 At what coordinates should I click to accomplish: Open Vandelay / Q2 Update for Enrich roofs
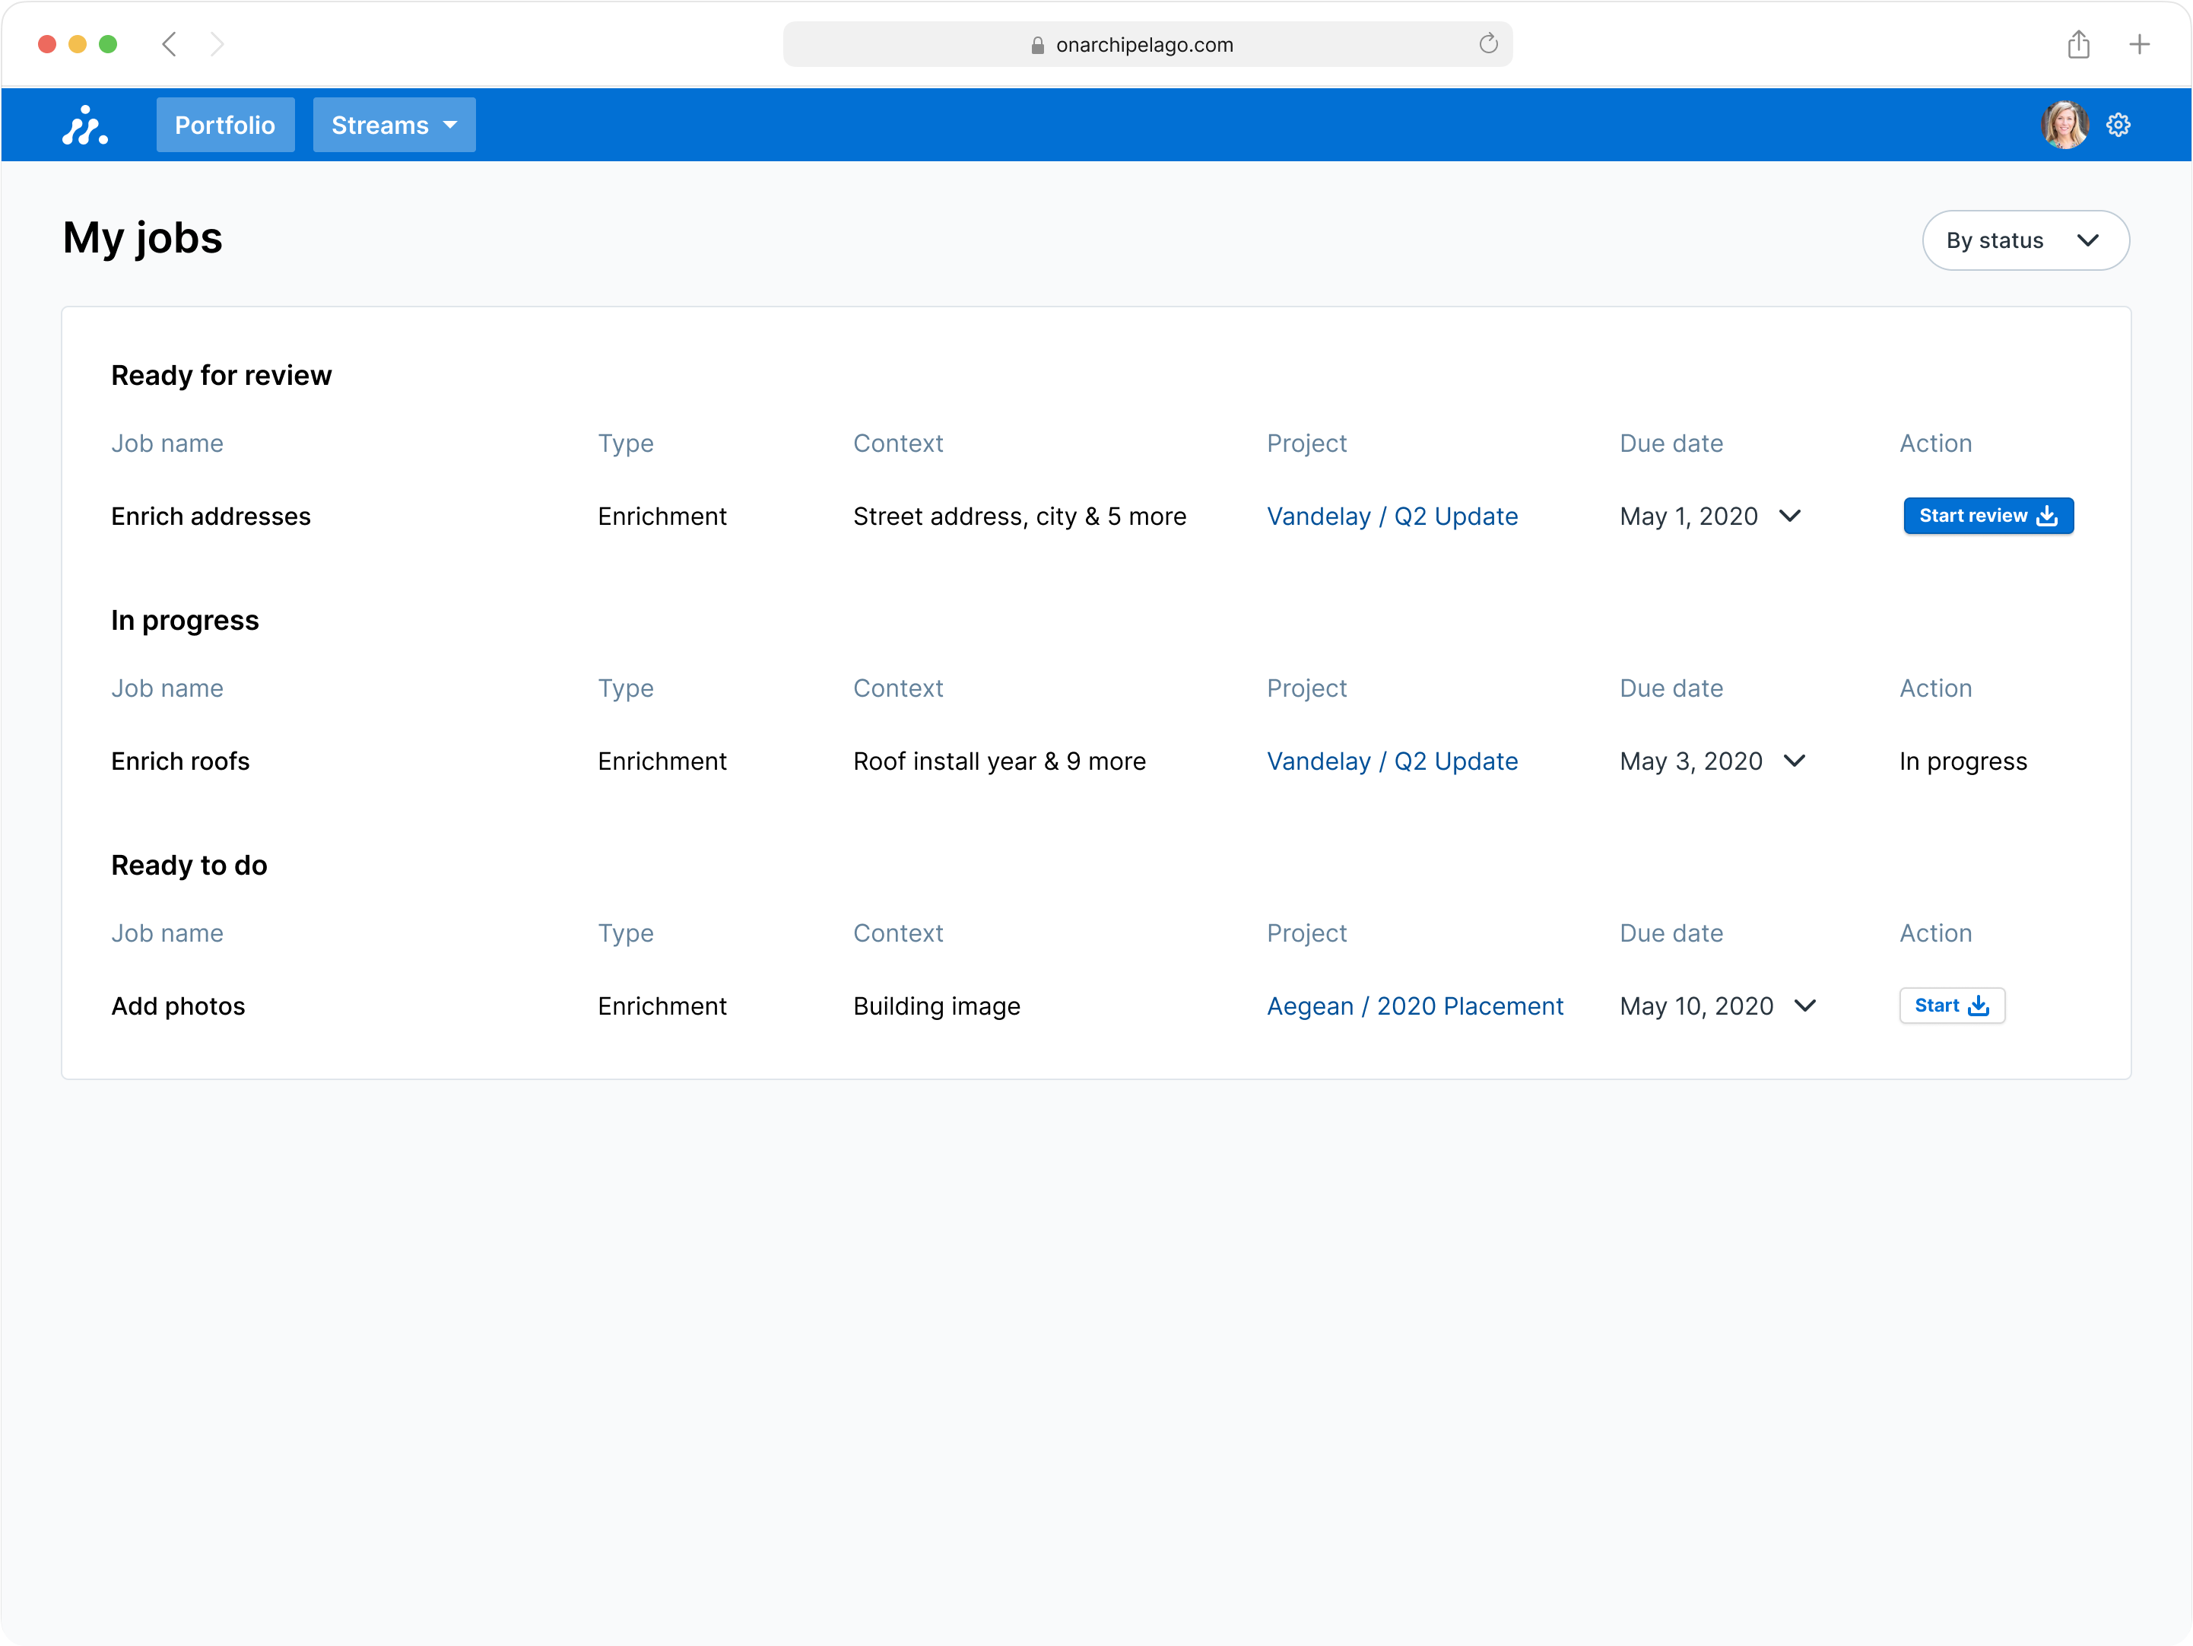coord(1392,761)
